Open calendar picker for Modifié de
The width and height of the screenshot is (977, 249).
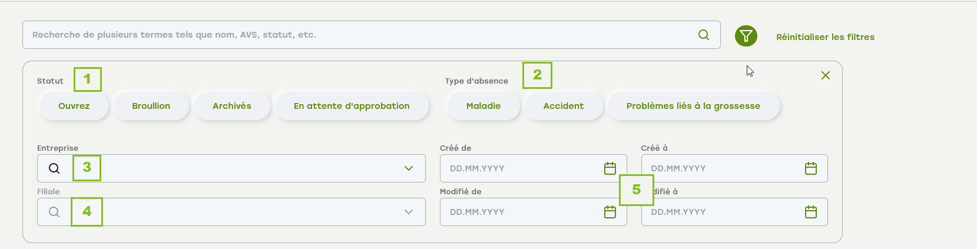pos(610,212)
